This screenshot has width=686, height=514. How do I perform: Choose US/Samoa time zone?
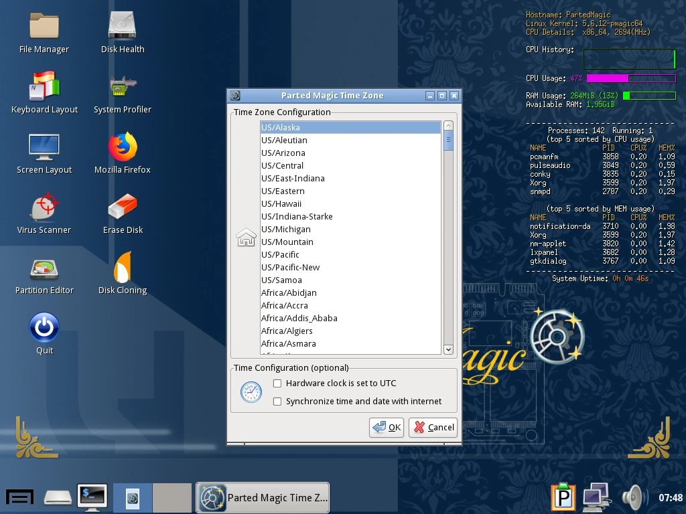point(350,280)
